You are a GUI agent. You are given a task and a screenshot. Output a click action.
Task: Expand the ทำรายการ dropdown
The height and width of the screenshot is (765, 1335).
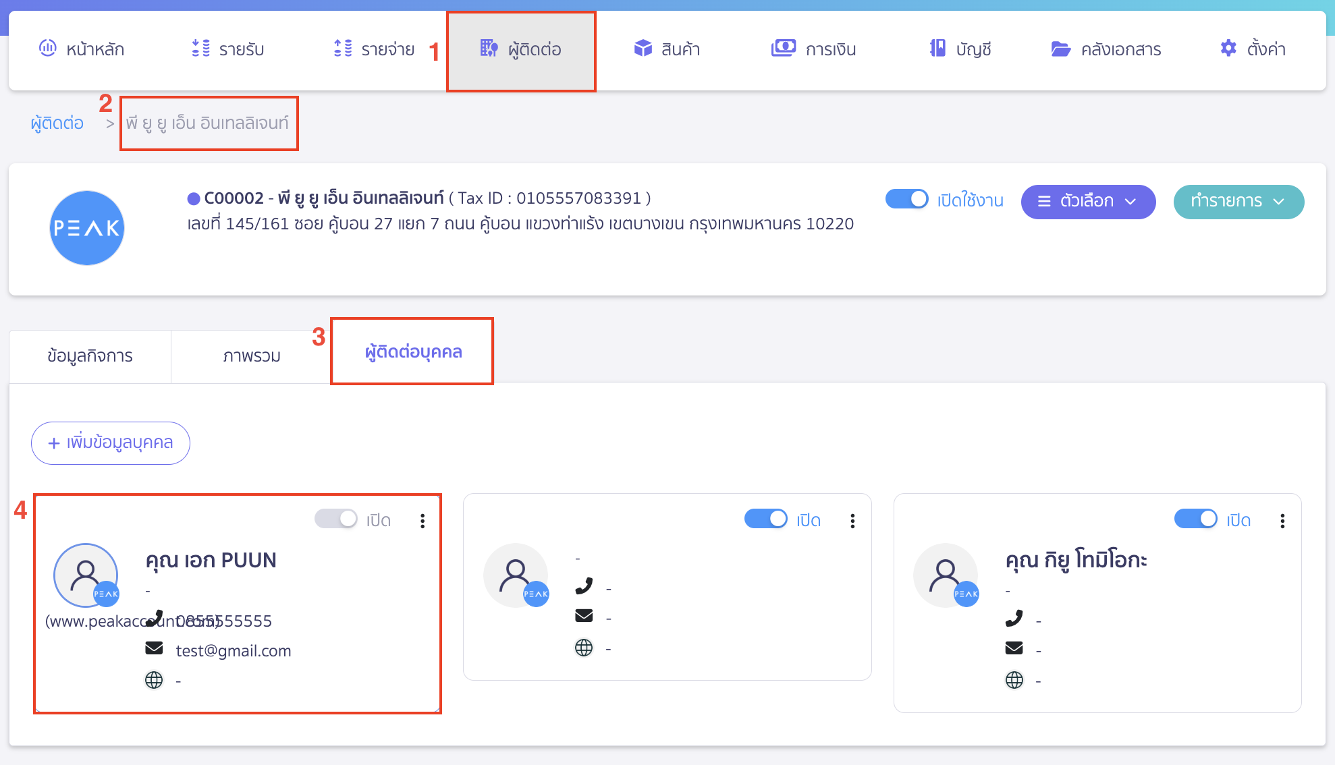[x=1238, y=202]
